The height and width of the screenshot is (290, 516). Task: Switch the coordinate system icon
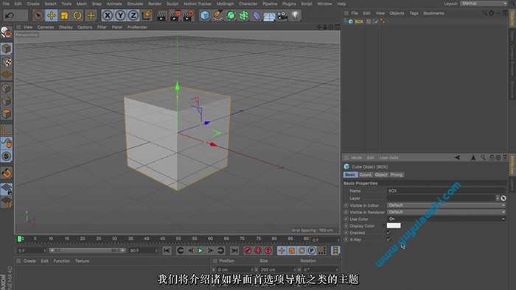pos(147,15)
